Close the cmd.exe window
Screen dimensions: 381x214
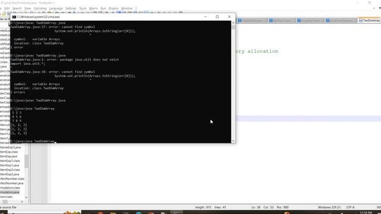point(229,17)
